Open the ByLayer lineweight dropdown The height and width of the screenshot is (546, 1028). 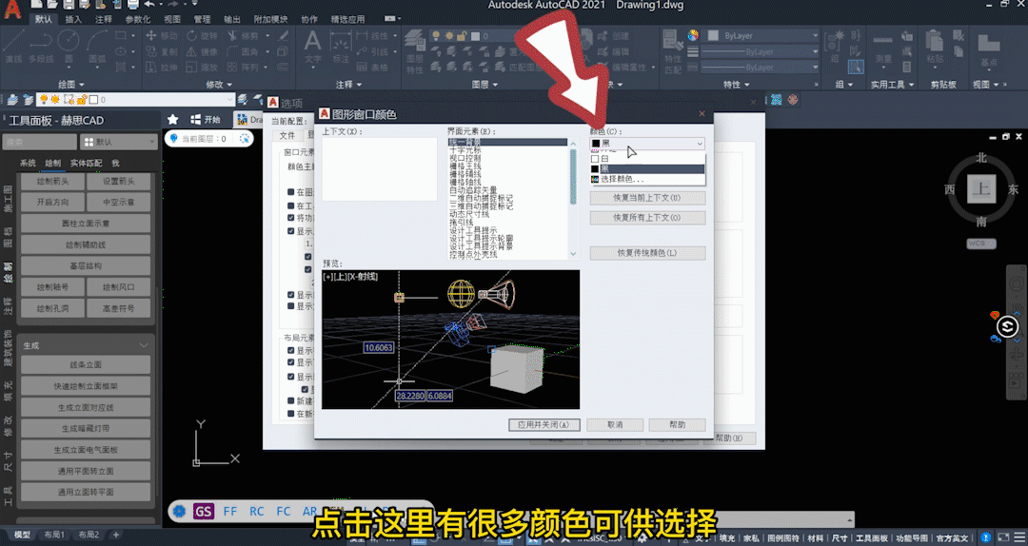click(761, 51)
